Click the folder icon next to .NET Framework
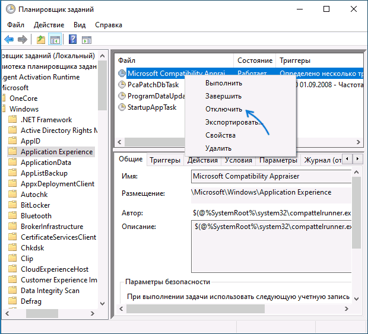 click(x=12, y=119)
